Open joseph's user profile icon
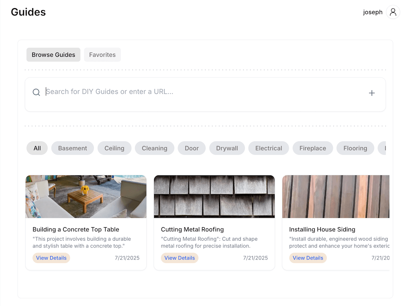Viewport: 408px width, 306px height. 392,12
